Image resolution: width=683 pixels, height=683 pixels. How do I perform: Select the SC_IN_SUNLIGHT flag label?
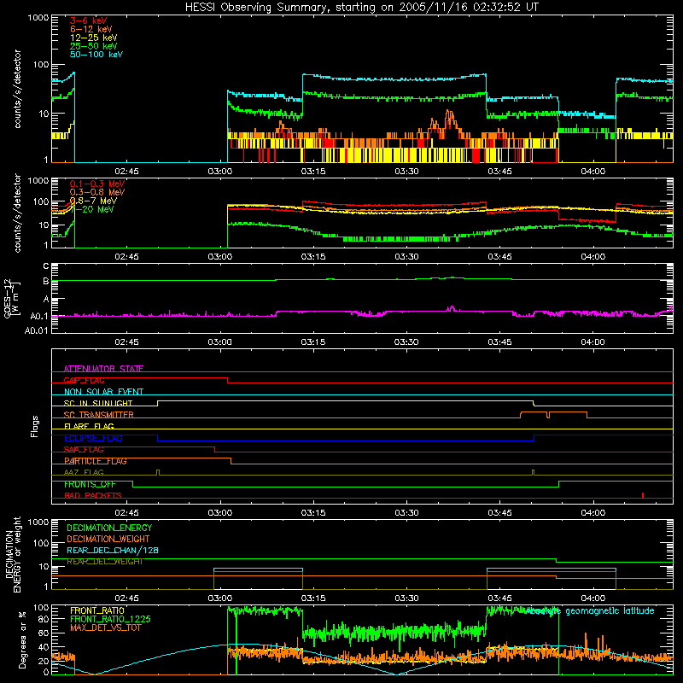[98, 403]
